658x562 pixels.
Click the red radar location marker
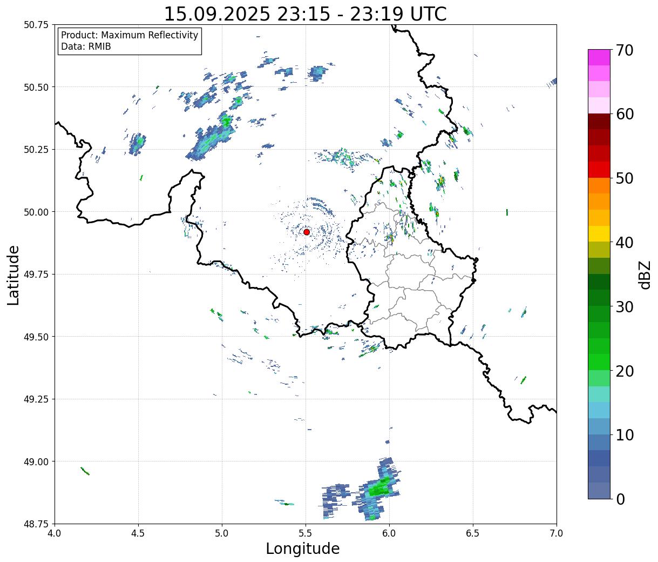pyautogui.click(x=307, y=232)
